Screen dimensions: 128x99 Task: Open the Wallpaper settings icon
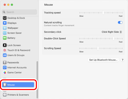point(5,28)
